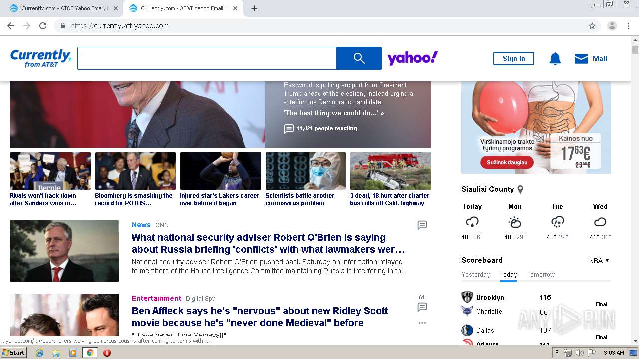Select the active second Currently.com tab
This screenshot has height=359, width=639.
pos(182,8)
